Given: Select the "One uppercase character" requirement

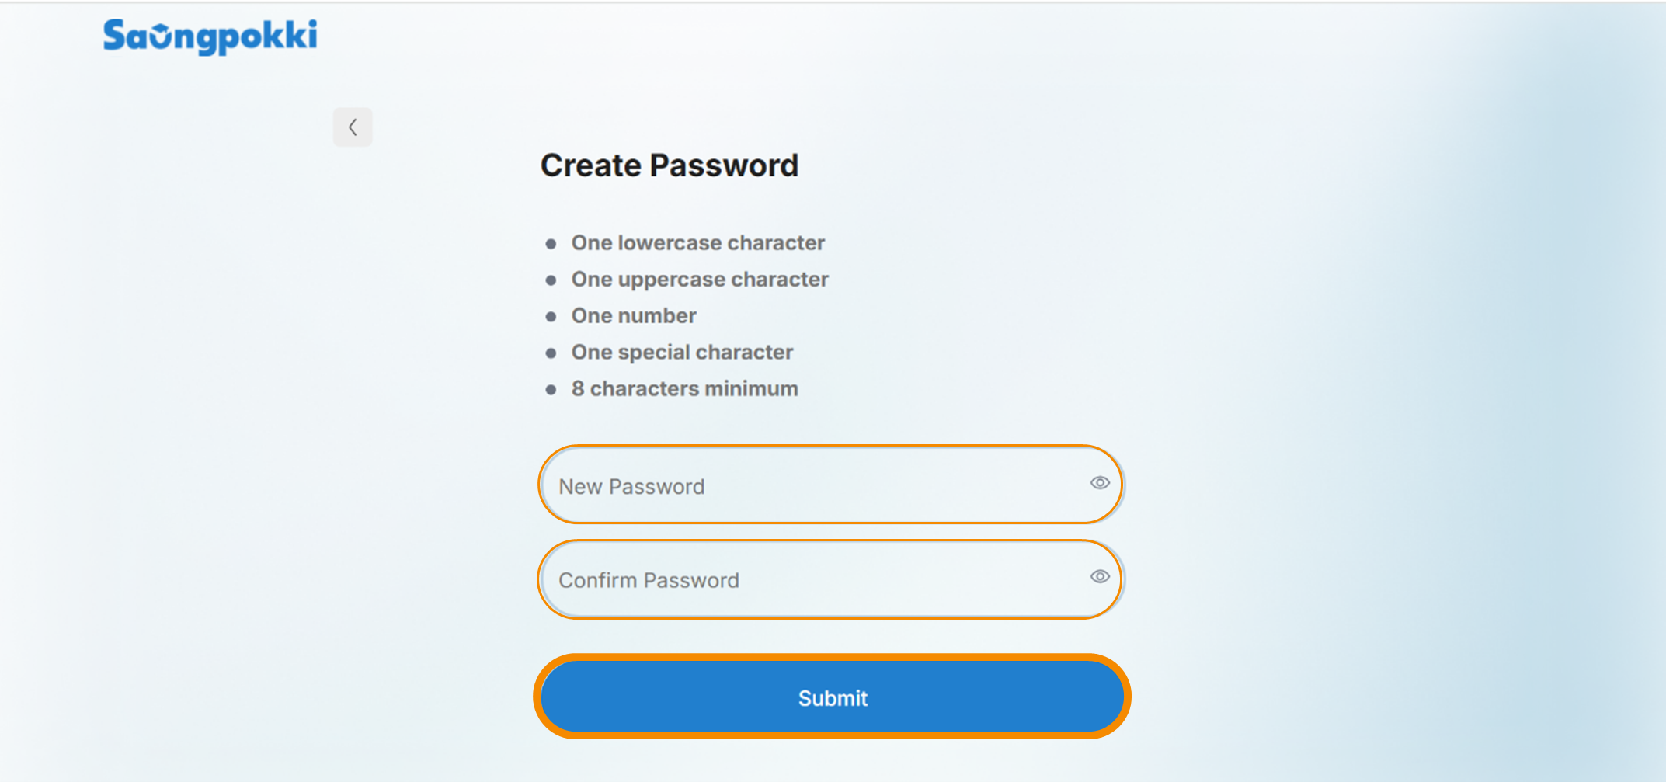Looking at the screenshot, I should [x=700, y=280].
